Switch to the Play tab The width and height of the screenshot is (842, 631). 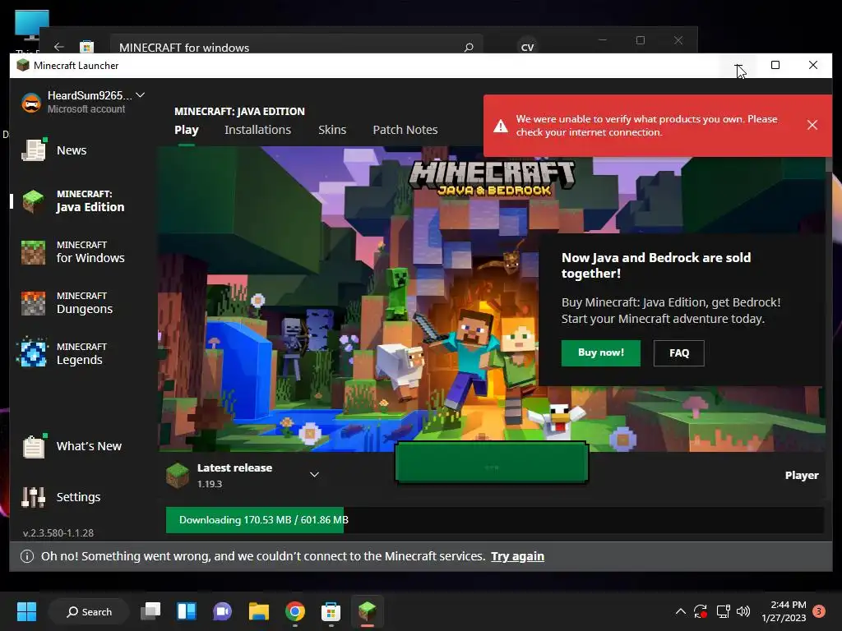coord(187,130)
